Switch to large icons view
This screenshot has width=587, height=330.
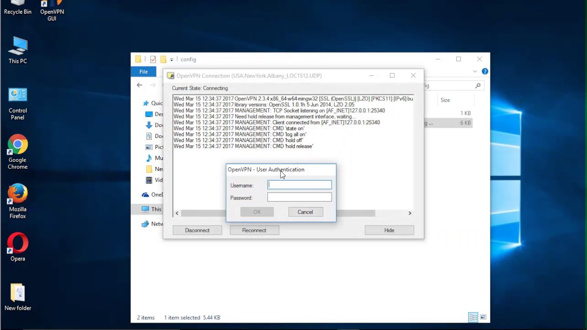(483, 317)
